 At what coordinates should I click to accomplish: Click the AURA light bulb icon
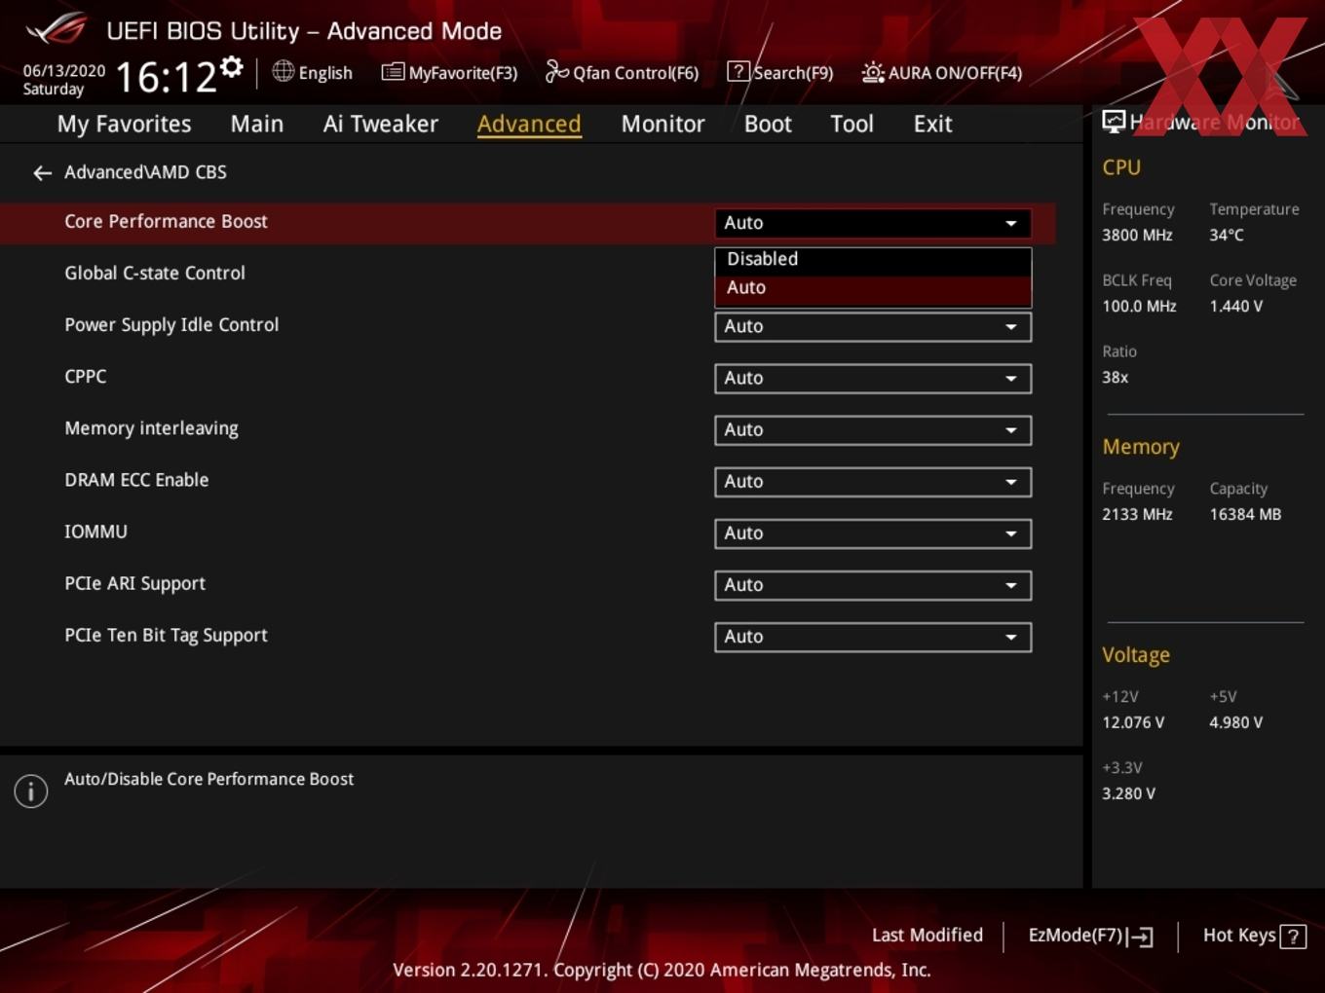pyautogui.click(x=873, y=72)
